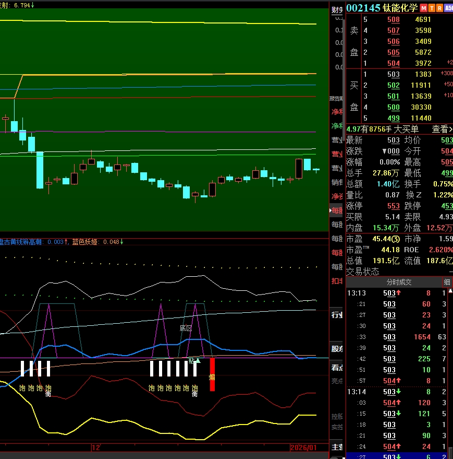Viewport: 453px width, 459px height.
Task: Click the orange R badge beside the stock name
Action: (x=439, y=8)
